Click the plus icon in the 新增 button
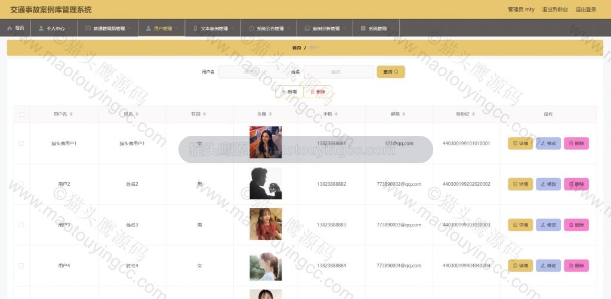 click(283, 92)
